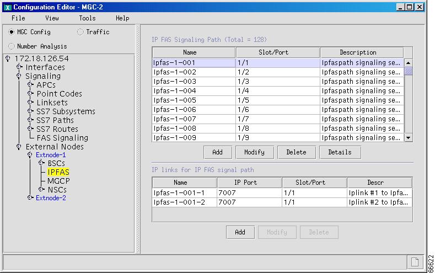Collapse the Extnode-1 tree node

pyautogui.click(x=30, y=156)
